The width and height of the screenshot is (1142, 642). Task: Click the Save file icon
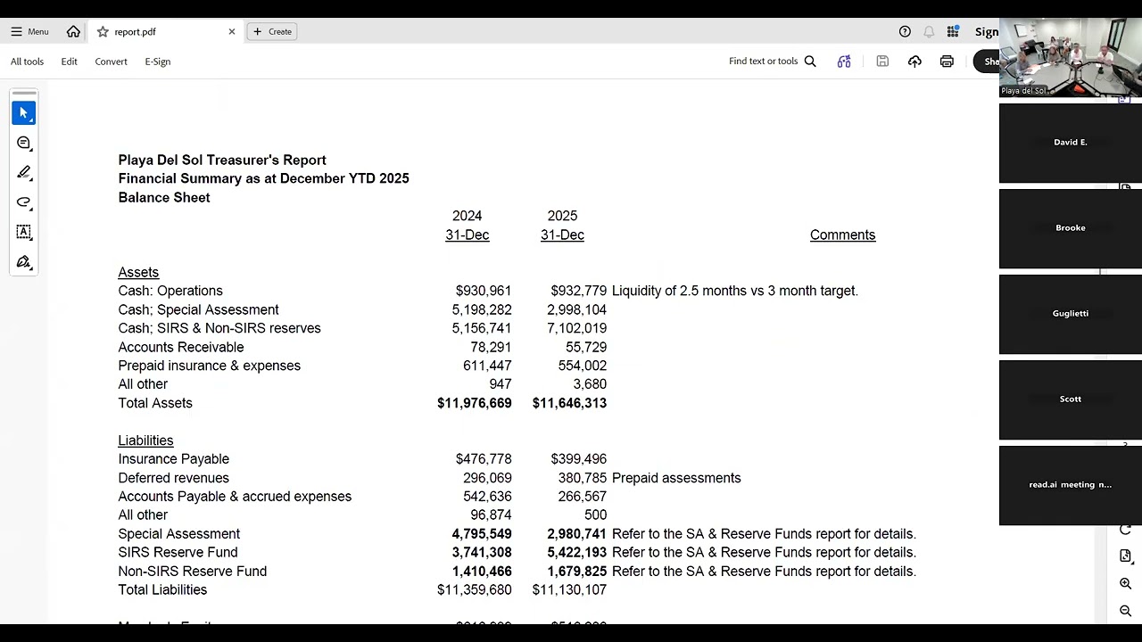(882, 62)
